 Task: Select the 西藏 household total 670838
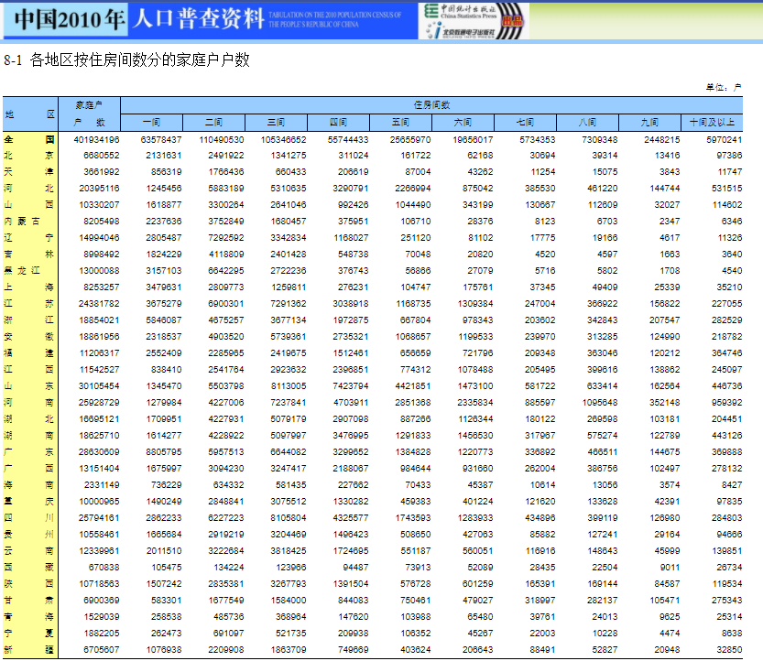click(104, 568)
